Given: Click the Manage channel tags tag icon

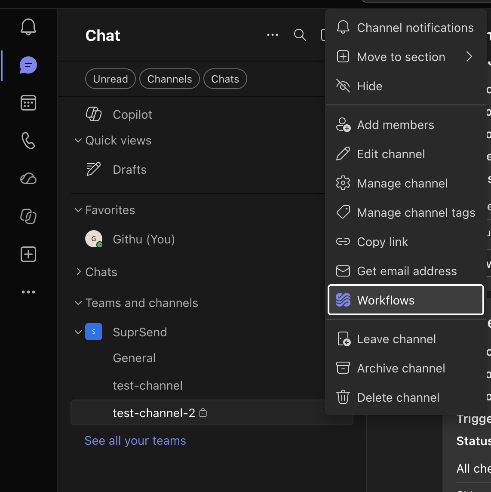Looking at the screenshot, I should (343, 212).
